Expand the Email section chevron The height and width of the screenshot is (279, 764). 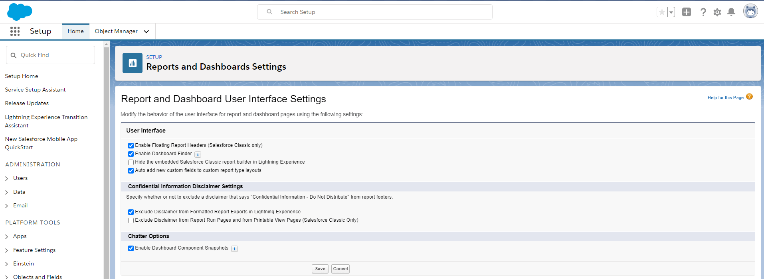click(7, 206)
